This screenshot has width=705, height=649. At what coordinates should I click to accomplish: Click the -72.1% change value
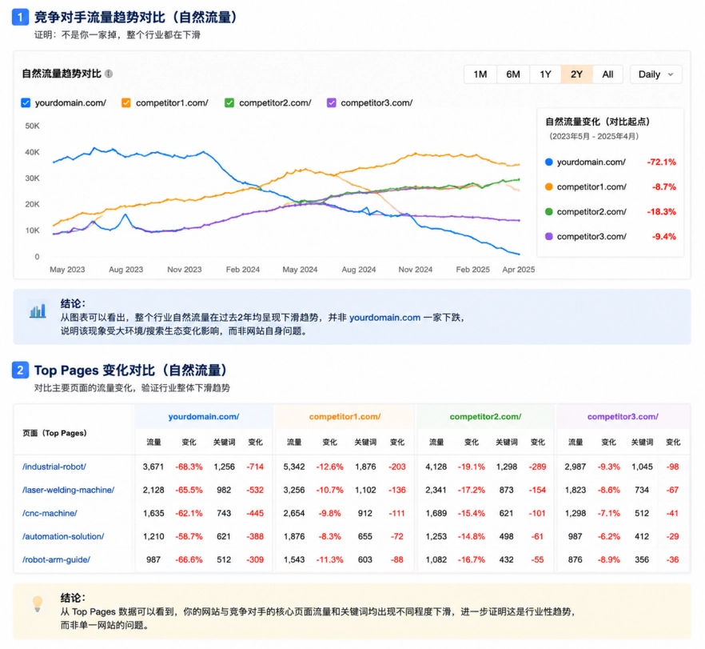pos(661,162)
